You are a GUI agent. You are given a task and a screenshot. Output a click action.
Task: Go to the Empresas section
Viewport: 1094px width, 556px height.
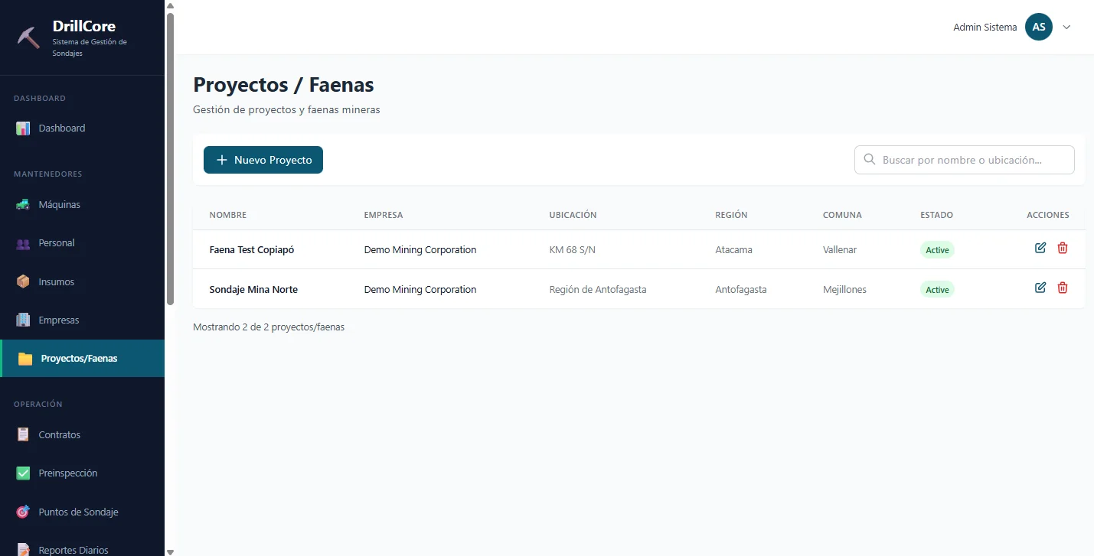pos(58,320)
